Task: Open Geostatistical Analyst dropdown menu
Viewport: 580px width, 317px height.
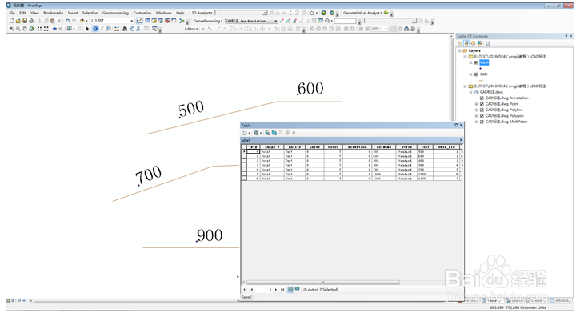Action: click(362, 13)
